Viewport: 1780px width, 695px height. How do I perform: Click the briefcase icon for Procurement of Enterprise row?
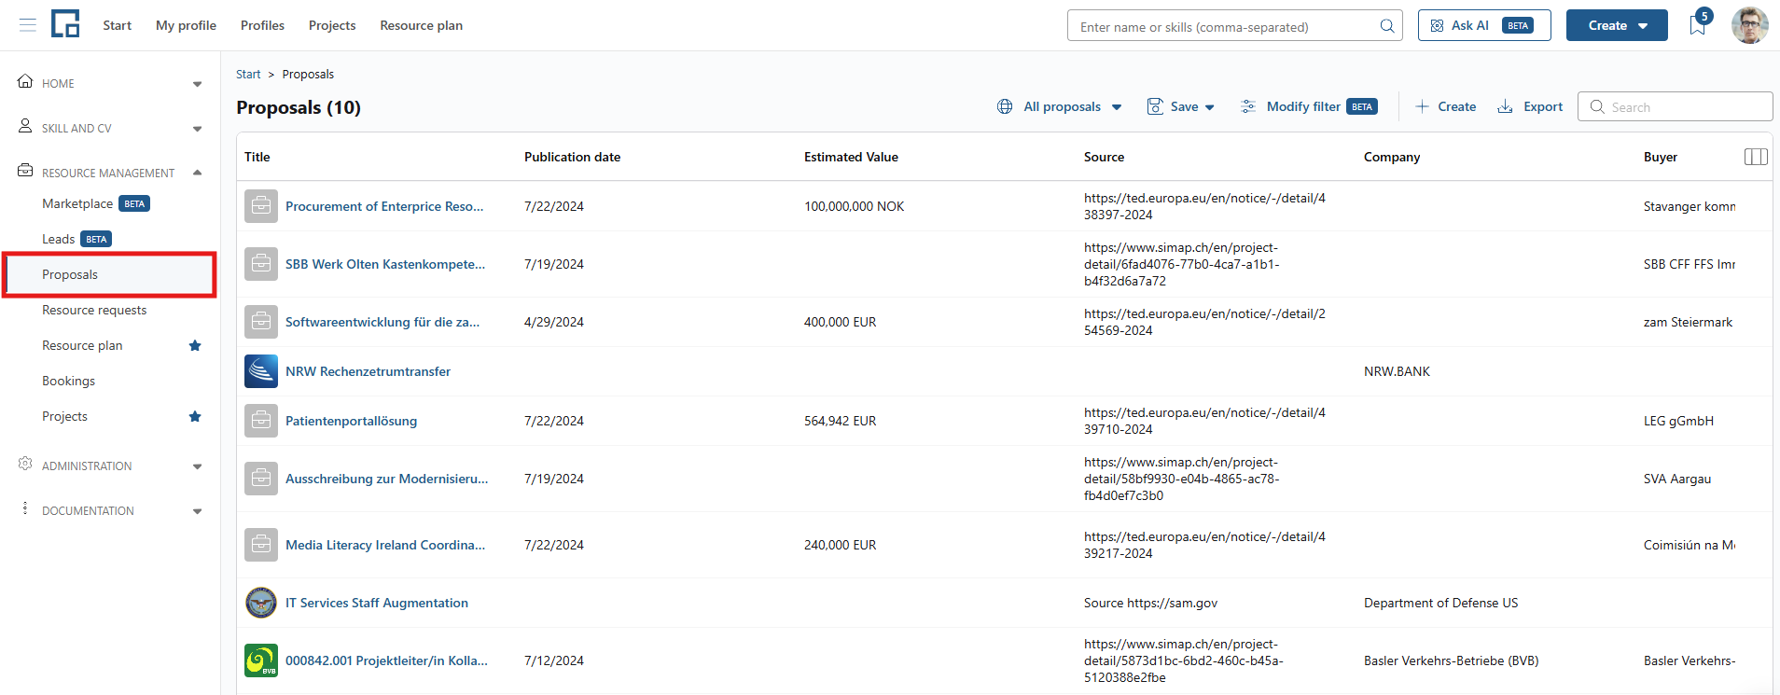261,206
